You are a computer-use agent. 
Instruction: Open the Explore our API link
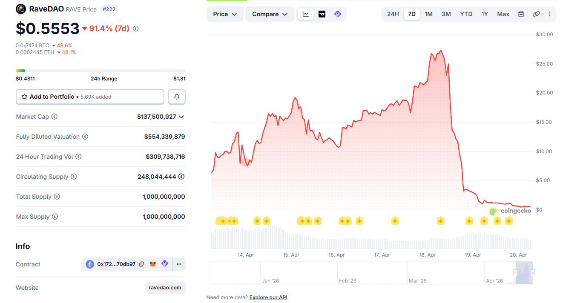coord(268,297)
